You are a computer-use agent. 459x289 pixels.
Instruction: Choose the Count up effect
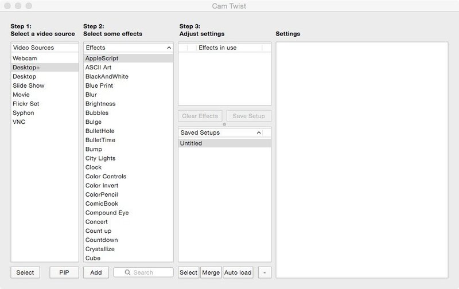(128, 231)
